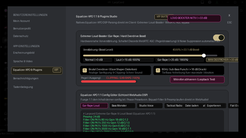Select the Studio Voice preset tab
This screenshot has height=138, width=246.
click(150, 106)
